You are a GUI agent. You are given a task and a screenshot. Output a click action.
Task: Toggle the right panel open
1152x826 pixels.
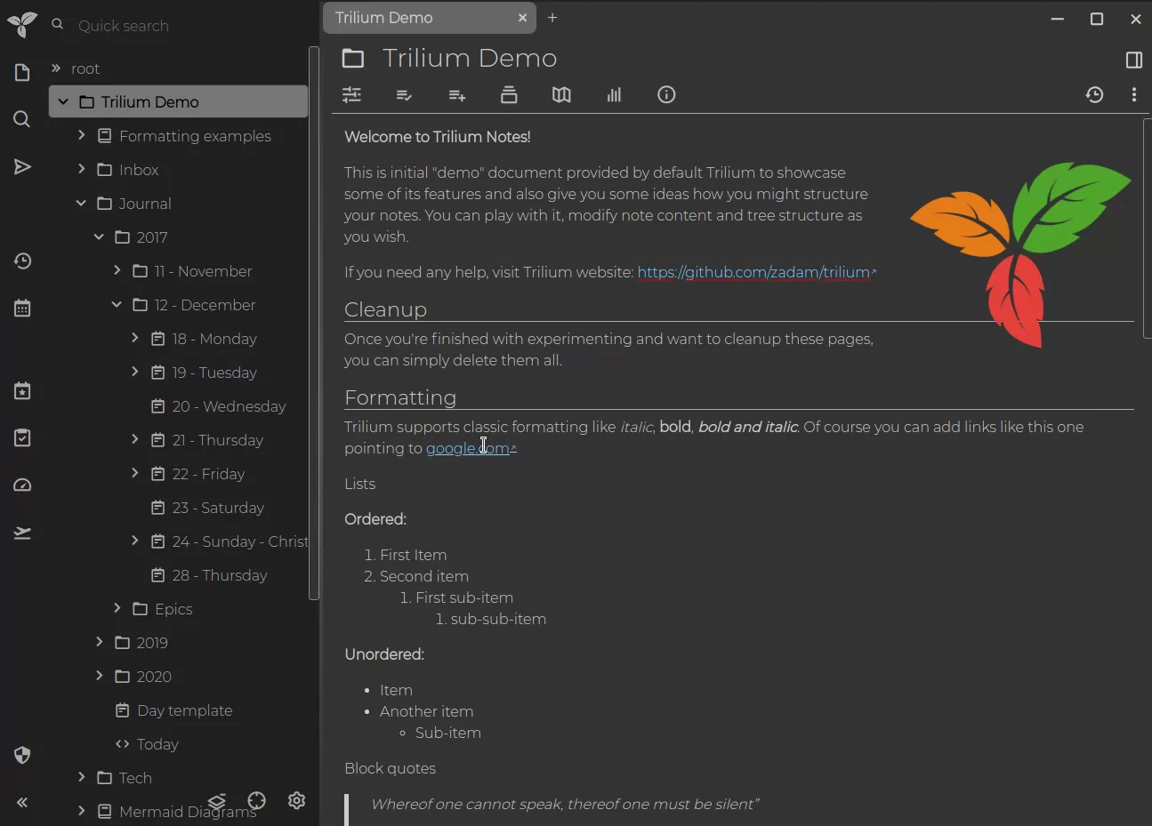click(1133, 60)
